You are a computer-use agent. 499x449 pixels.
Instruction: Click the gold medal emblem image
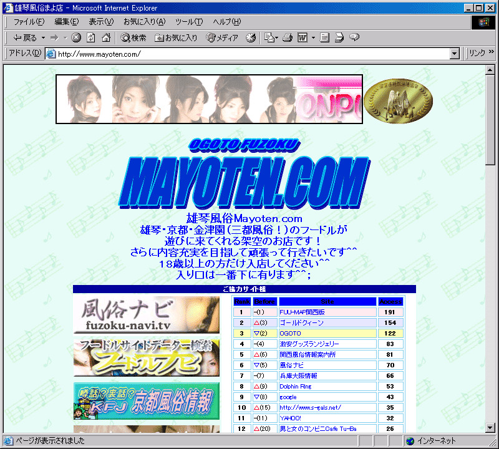[398, 101]
